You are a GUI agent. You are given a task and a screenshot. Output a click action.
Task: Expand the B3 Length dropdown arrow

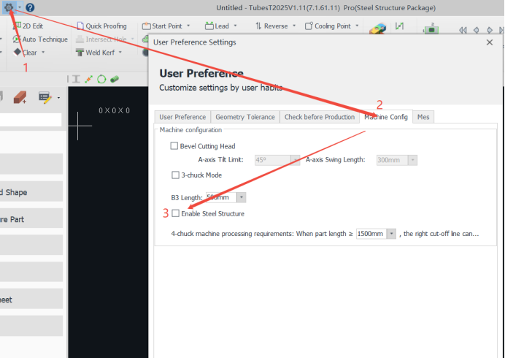click(242, 197)
